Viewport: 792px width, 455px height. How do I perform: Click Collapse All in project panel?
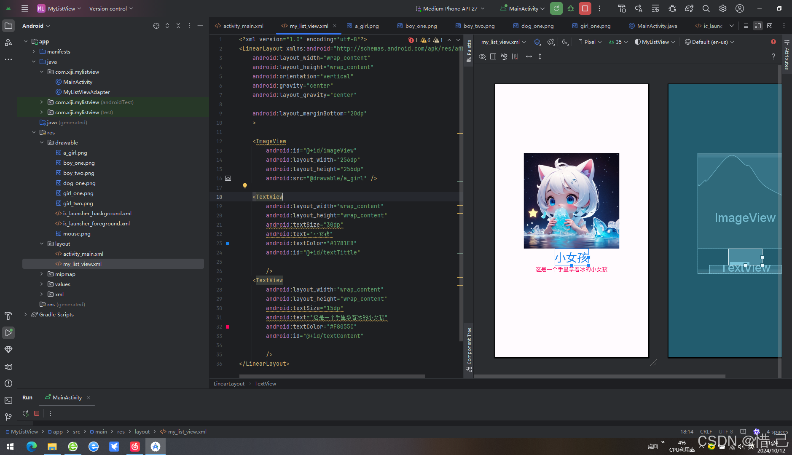click(178, 26)
